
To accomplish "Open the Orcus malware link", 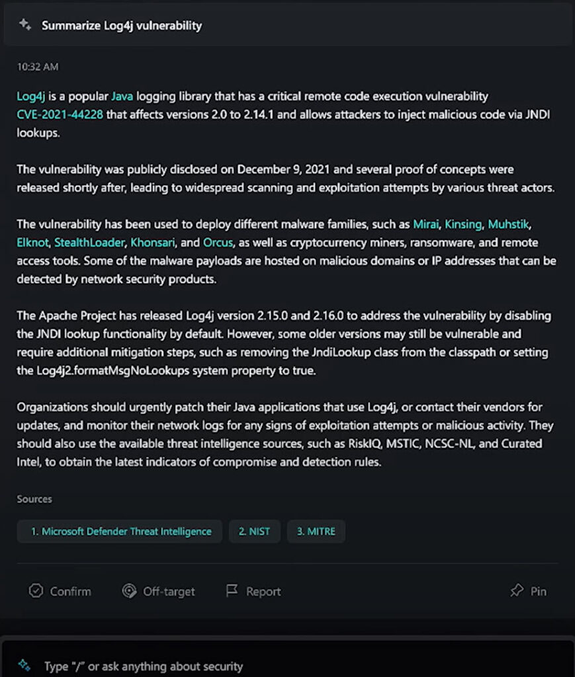I will click(218, 242).
